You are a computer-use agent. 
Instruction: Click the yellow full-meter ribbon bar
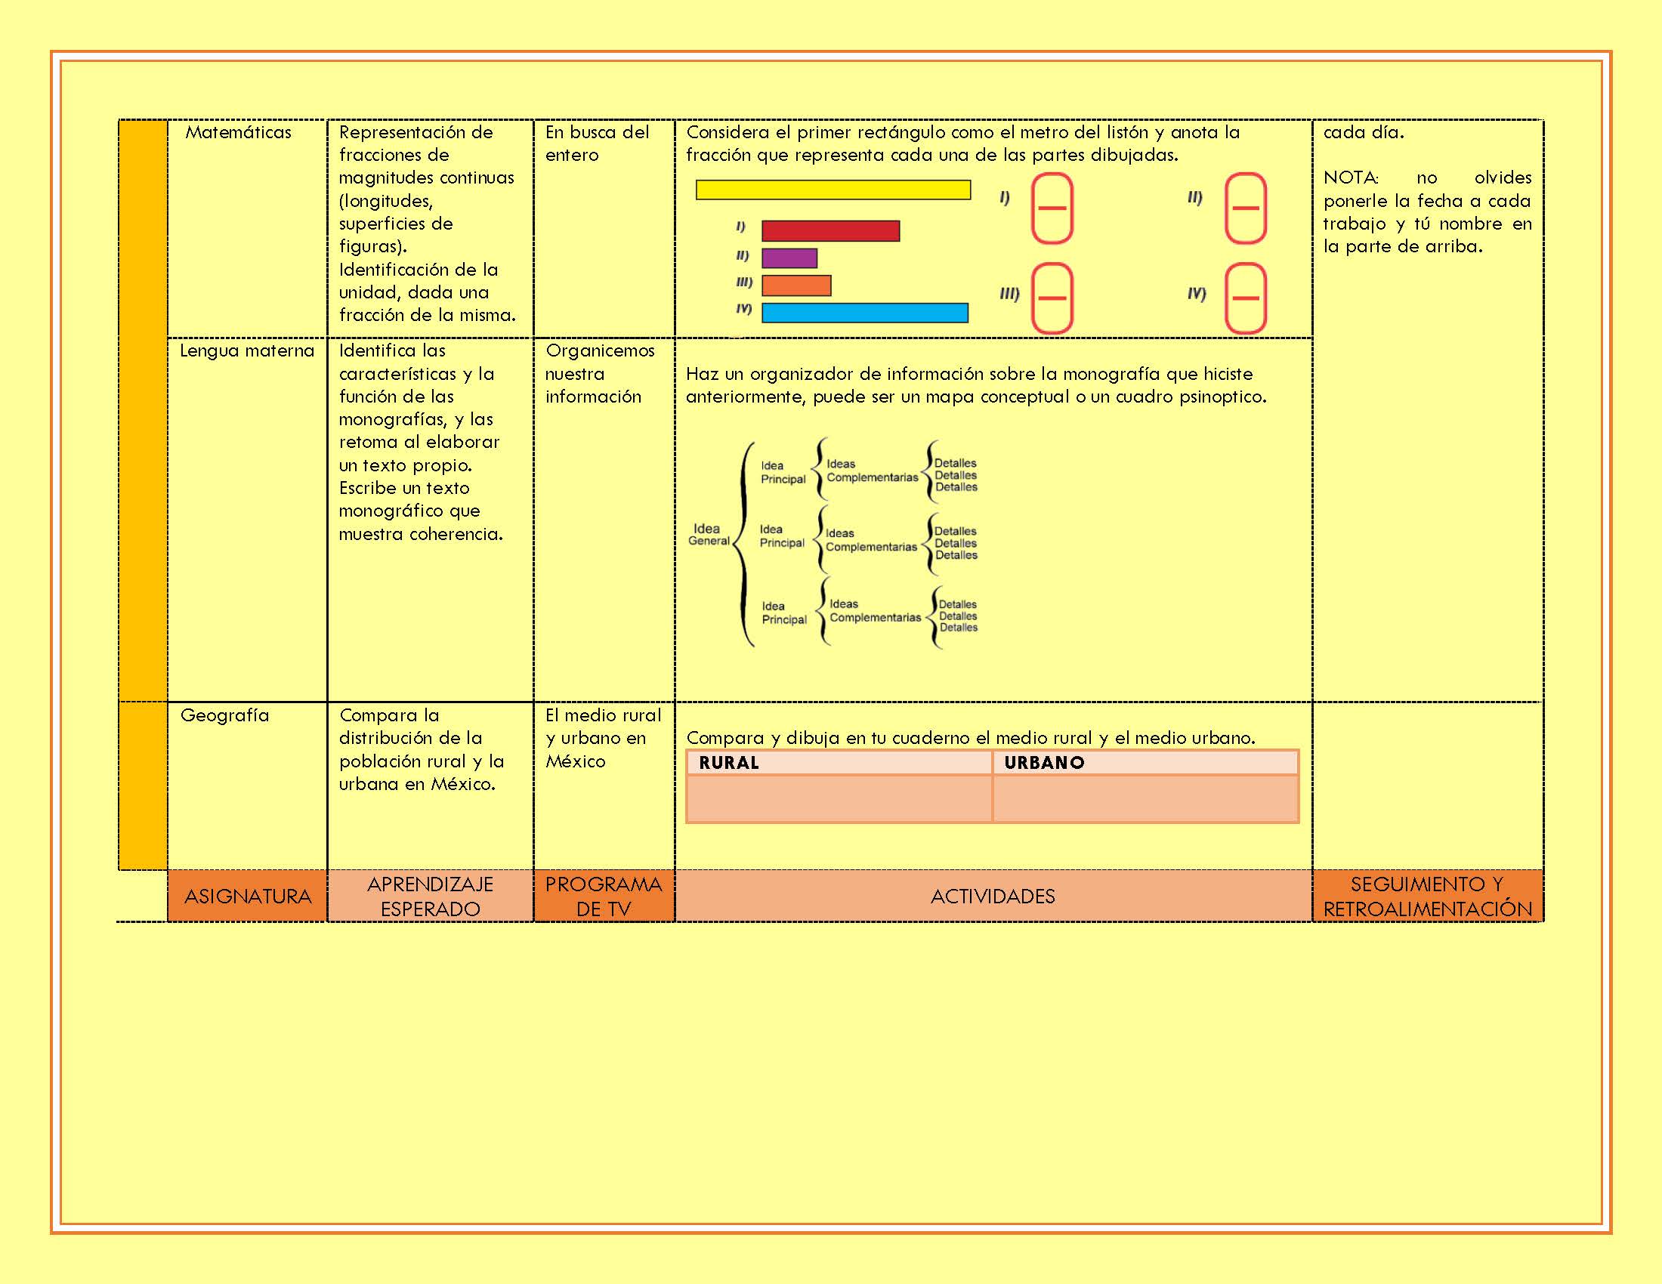(833, 190)
